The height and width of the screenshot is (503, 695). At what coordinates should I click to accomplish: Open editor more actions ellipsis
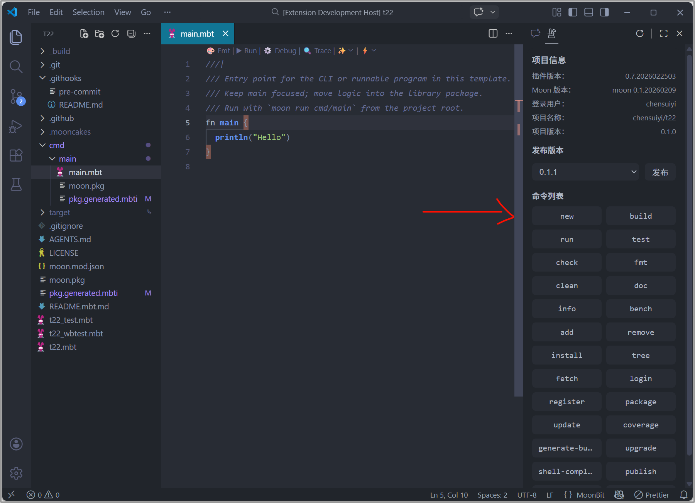point(509,34)
